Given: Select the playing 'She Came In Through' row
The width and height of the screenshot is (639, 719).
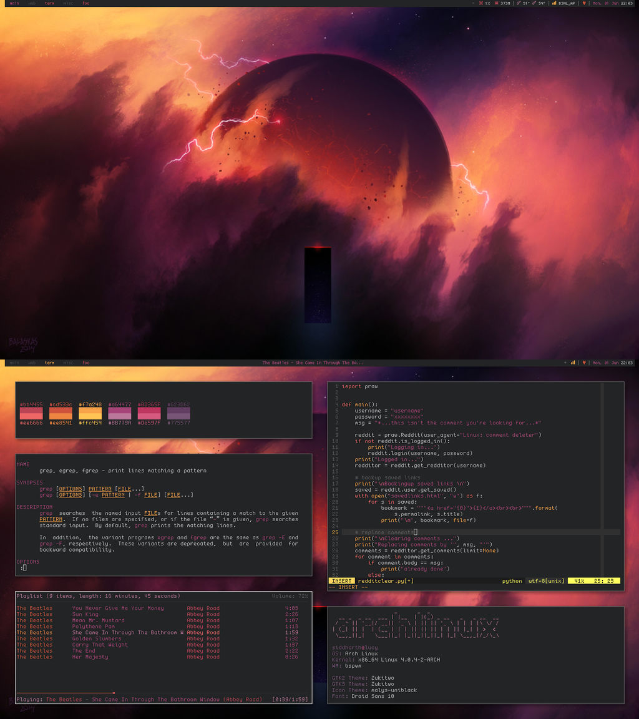Looking at the screenshot, I should (x=157, y=632).
